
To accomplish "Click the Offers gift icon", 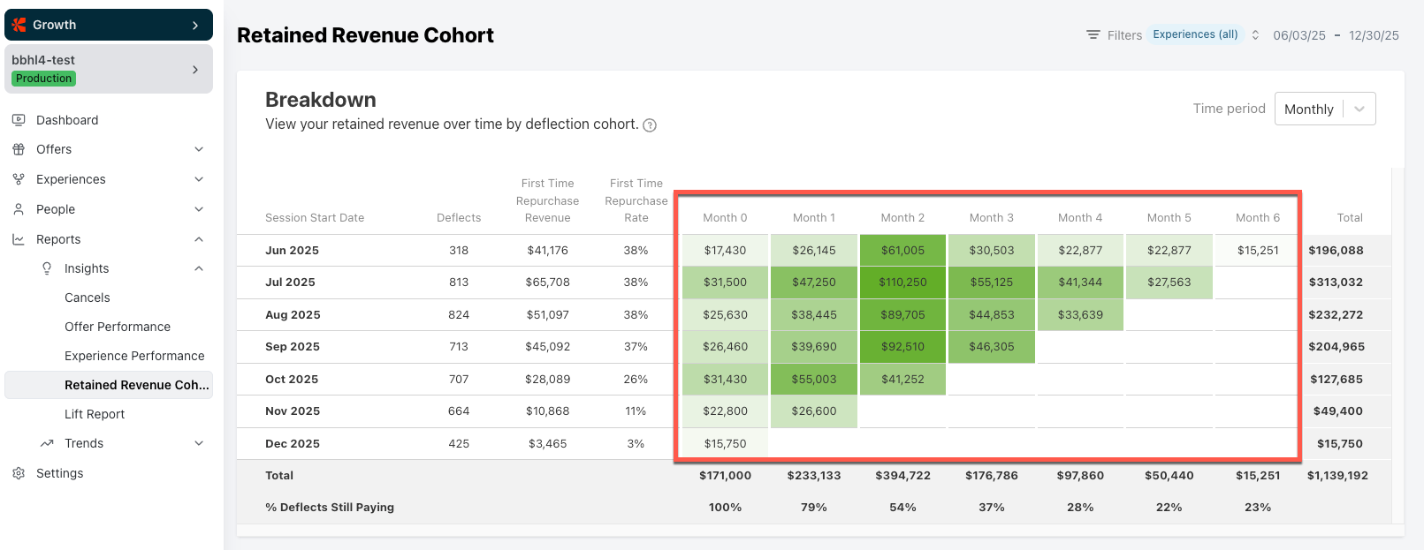I will tap(19, 149).
